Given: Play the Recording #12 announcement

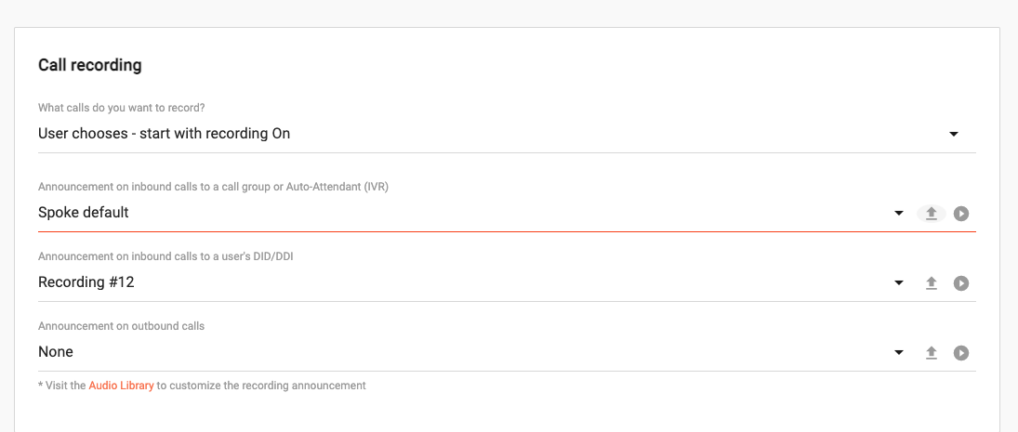Looking at the screenshot, I should (961, 283).
